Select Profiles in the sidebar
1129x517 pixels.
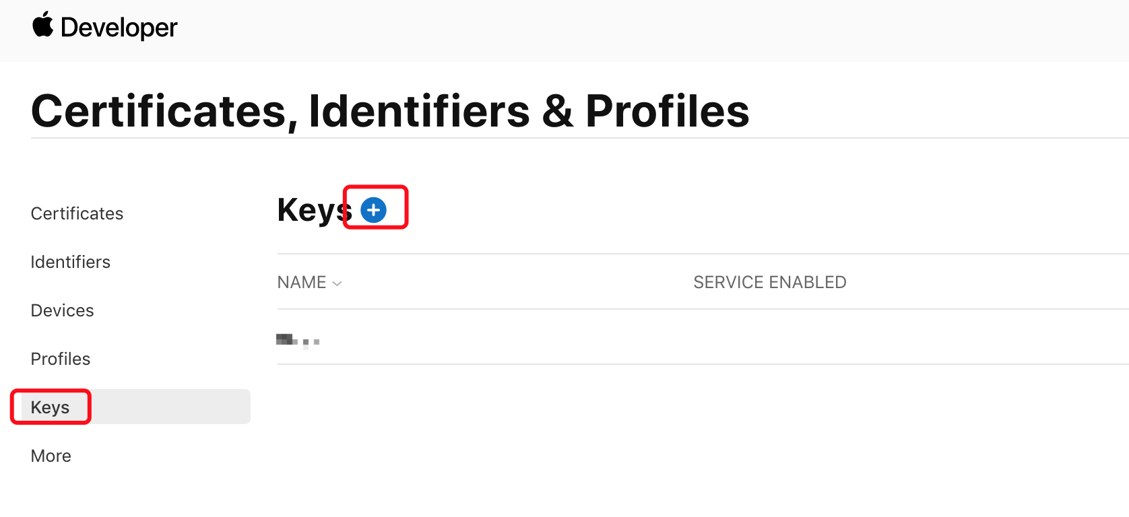(61, 359)
